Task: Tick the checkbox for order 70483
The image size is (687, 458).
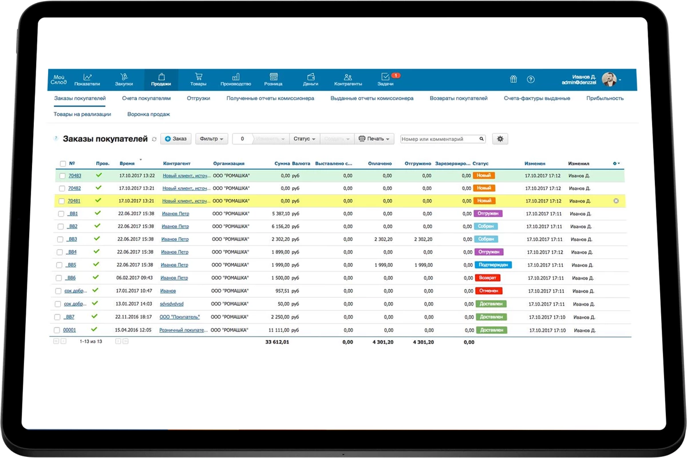Action: (62, 176)
